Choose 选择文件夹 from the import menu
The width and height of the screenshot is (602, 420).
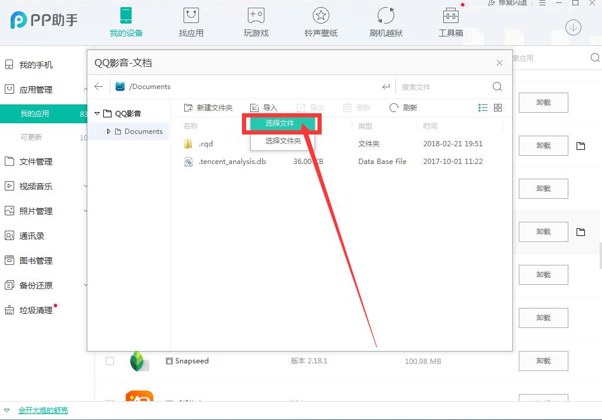click(x=283, y=141)
